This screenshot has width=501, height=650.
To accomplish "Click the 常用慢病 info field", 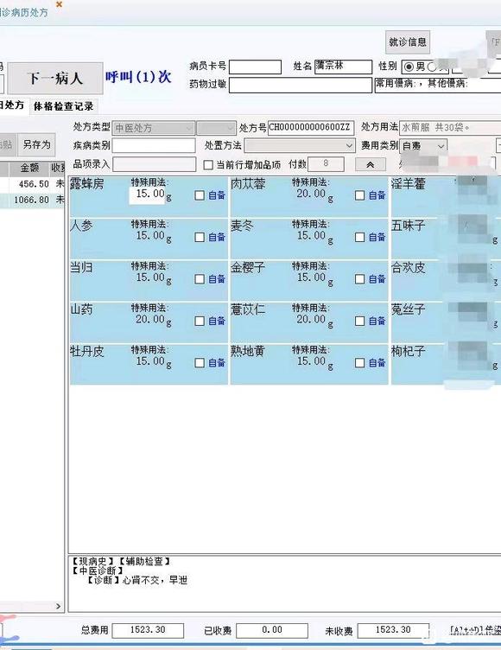I will tap(438, 85).
